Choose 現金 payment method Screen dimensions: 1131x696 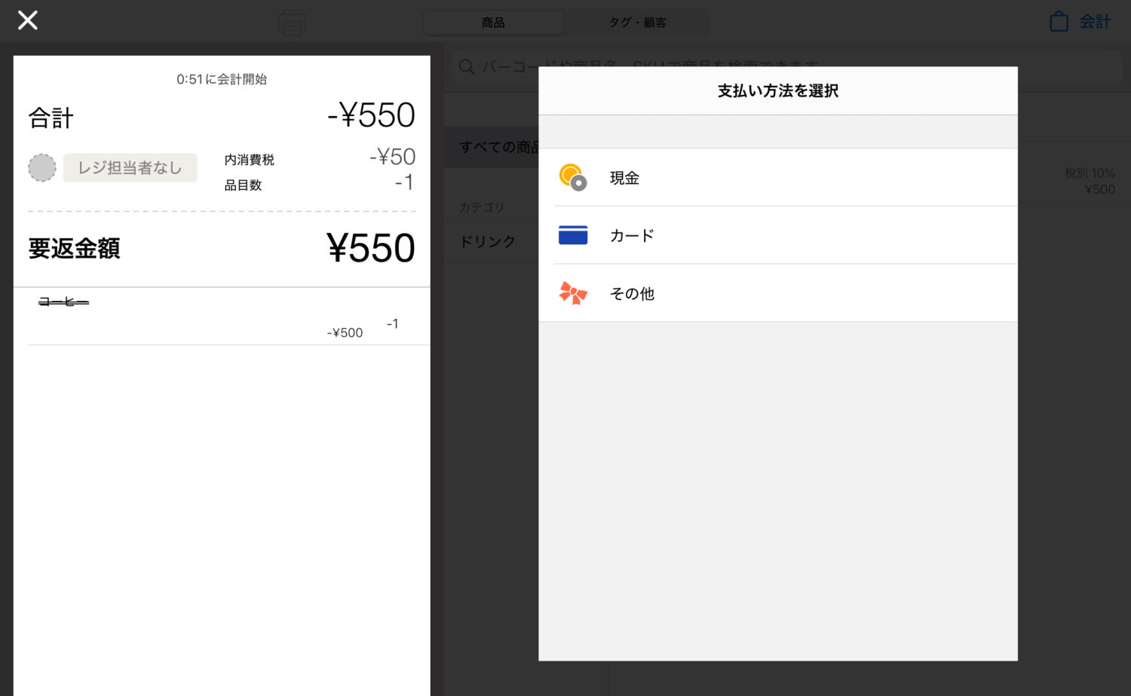click(x=778, y=177)
